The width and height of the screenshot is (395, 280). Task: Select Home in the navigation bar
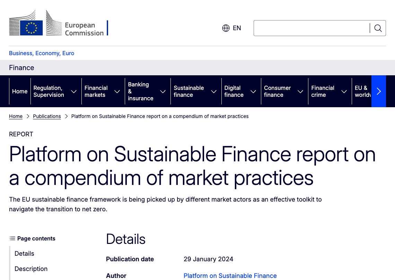(20, 91)
